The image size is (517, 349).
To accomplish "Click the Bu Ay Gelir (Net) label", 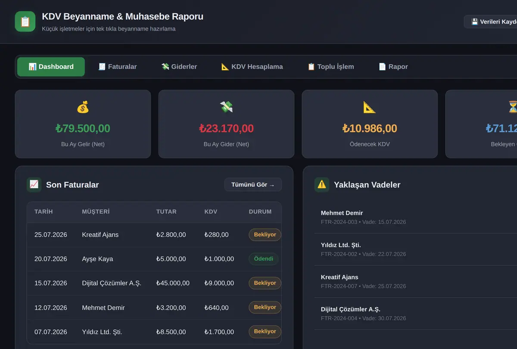I will coord(83,144).
